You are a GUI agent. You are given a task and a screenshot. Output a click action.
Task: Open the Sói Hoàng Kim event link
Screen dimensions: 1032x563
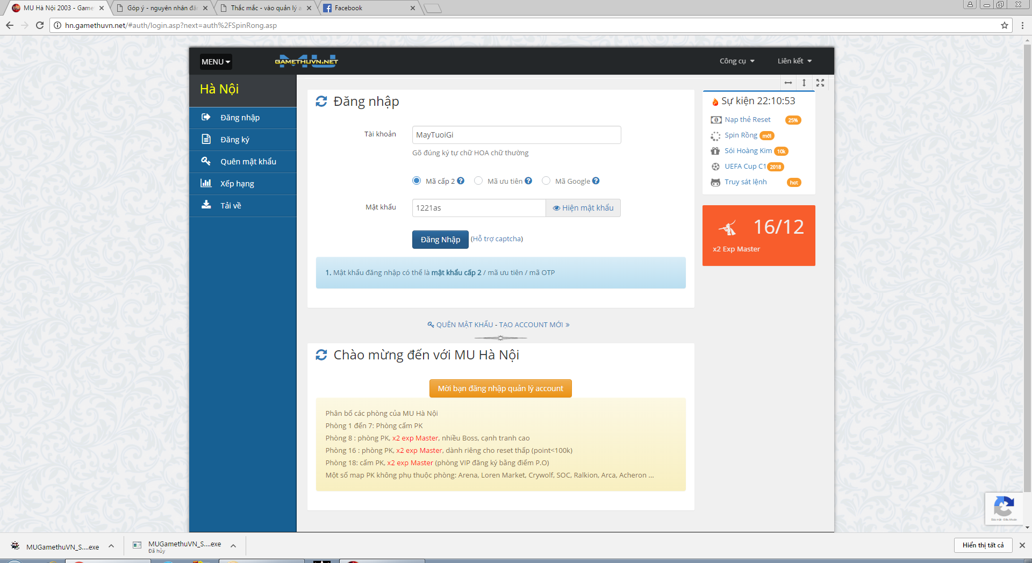click(x=748, y=151)
